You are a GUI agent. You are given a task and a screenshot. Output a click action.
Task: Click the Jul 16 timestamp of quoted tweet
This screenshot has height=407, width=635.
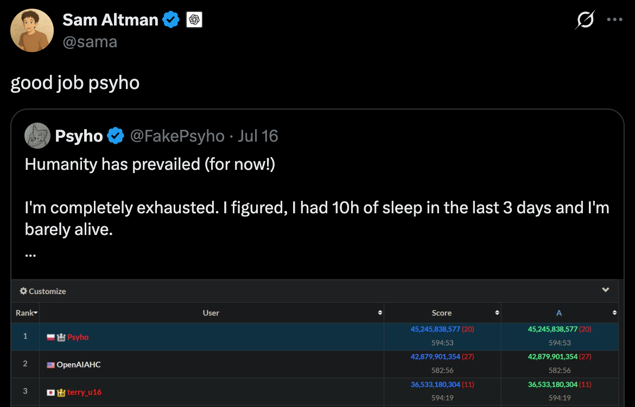(258, 136)
